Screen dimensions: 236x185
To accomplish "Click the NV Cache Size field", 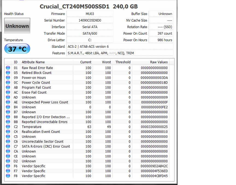I will pyautogui.click(x=161, y=20).
